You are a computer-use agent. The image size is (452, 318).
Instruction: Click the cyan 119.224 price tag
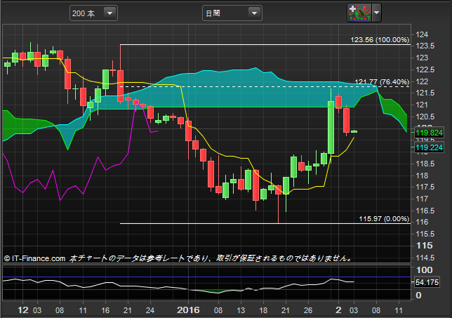(429, 147)
